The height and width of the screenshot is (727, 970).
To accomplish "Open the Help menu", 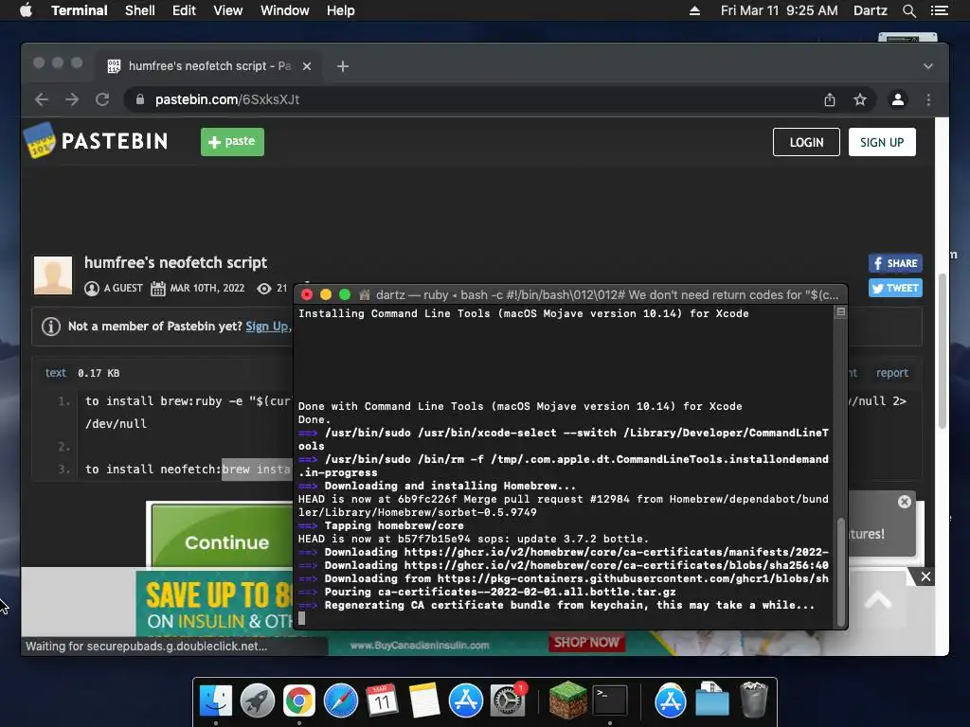I will [340, 10].
